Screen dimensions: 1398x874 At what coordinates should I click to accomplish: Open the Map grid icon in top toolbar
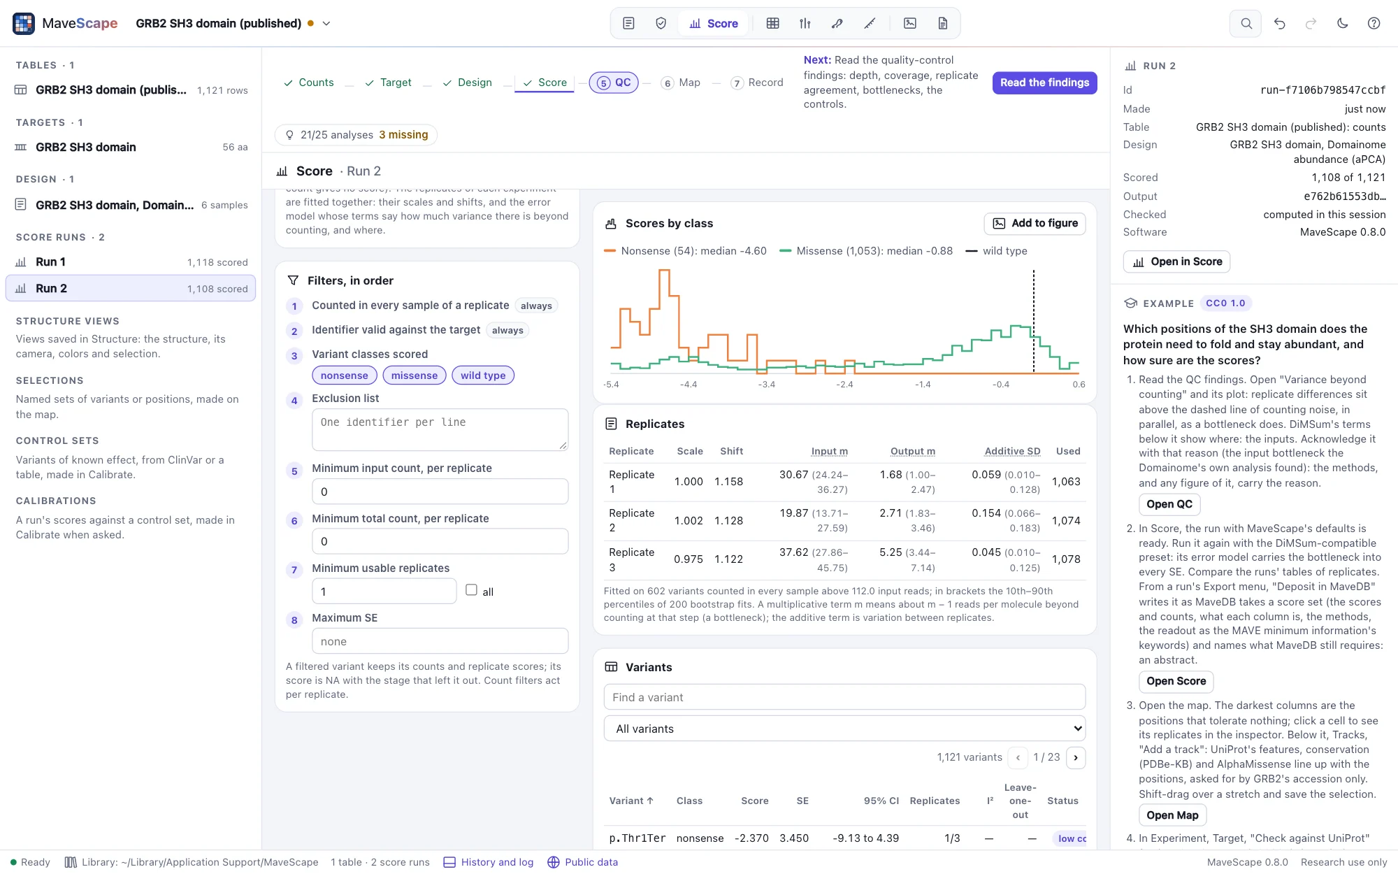(x=772, y=23)
